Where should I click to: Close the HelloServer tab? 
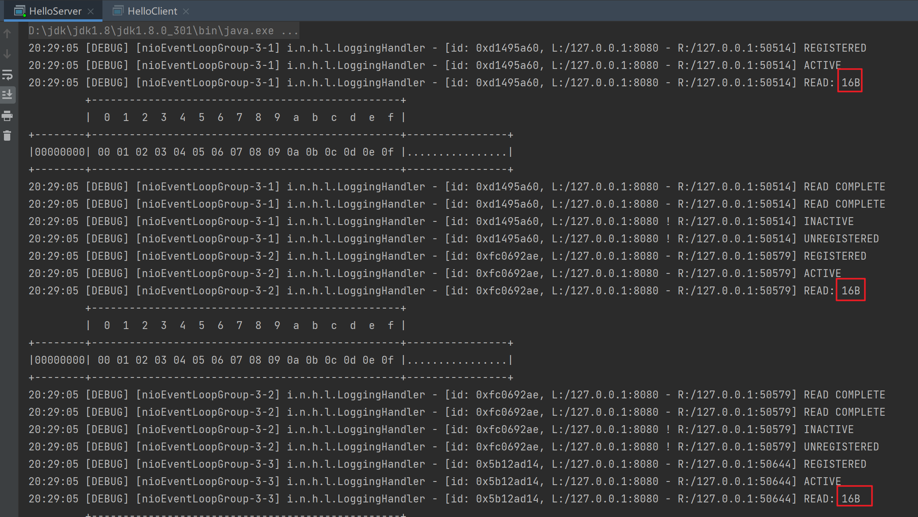click(x=91, y=11)
